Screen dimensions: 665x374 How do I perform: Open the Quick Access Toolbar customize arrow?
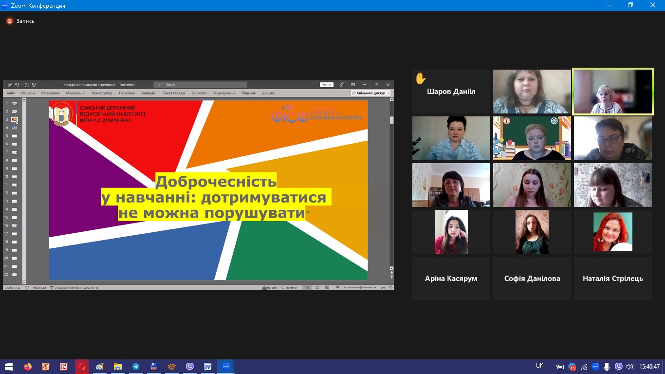click(x=41, y=85)
